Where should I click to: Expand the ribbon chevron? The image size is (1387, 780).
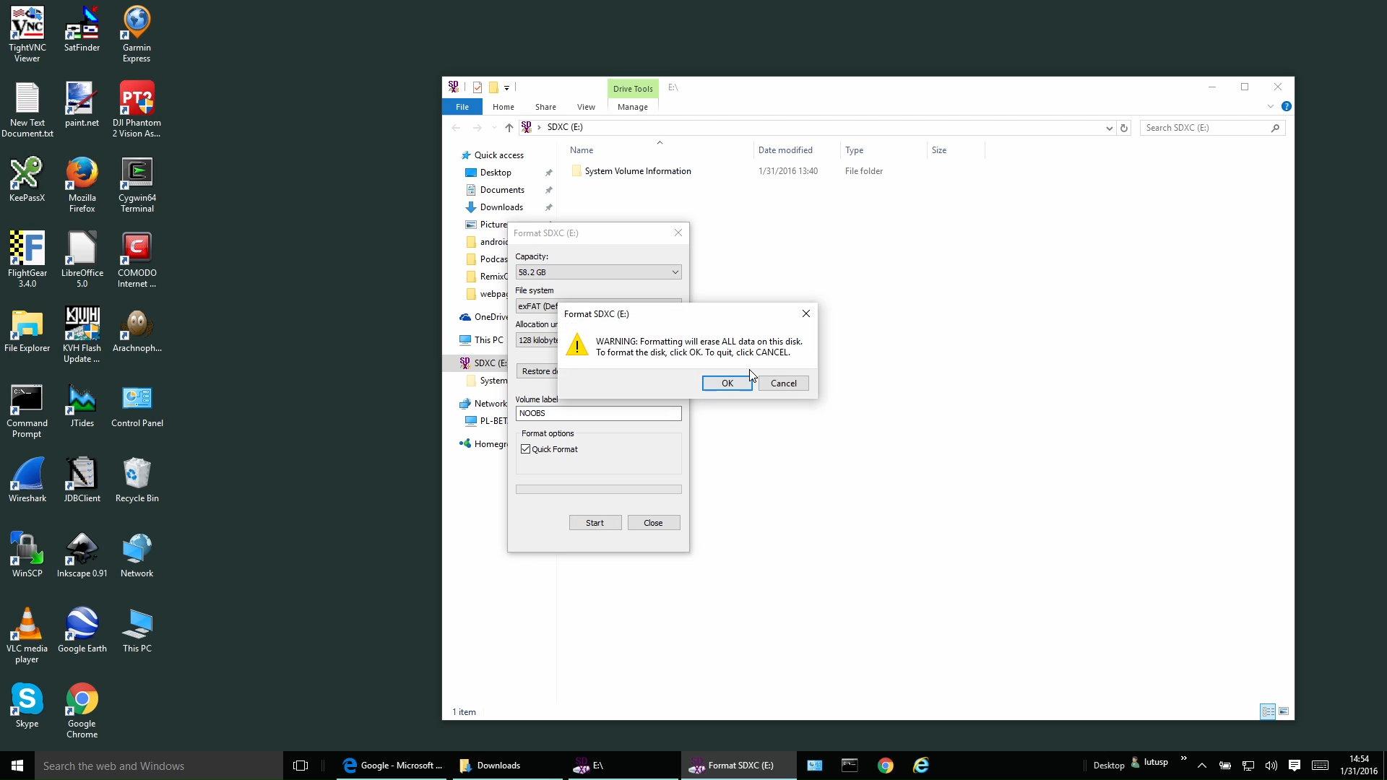[1271, 107]
